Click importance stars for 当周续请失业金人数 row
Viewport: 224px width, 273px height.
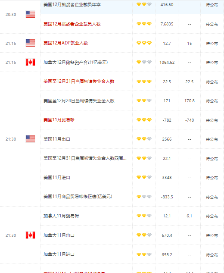(x=144, y=100)
